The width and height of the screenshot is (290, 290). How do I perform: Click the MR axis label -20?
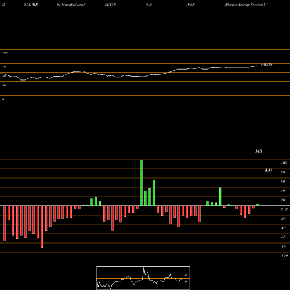(x=283, y=219)
